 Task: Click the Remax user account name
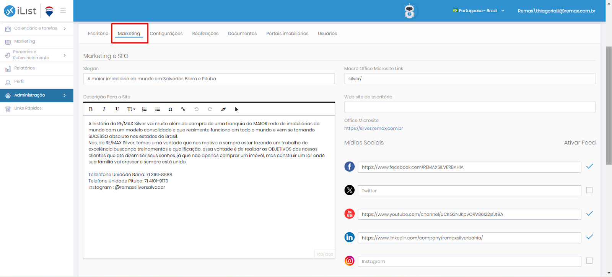click(557, 11)
